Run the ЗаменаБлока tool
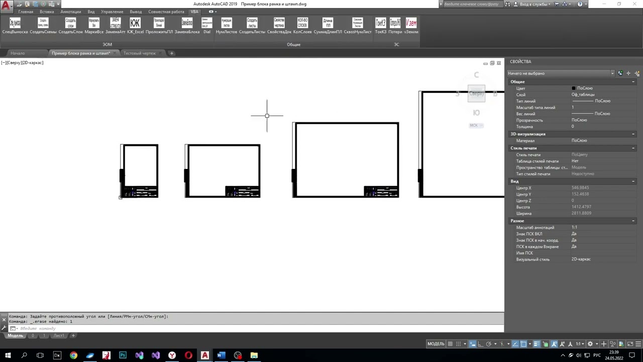Viewport: 643px width, 362px height. point(187,26)
